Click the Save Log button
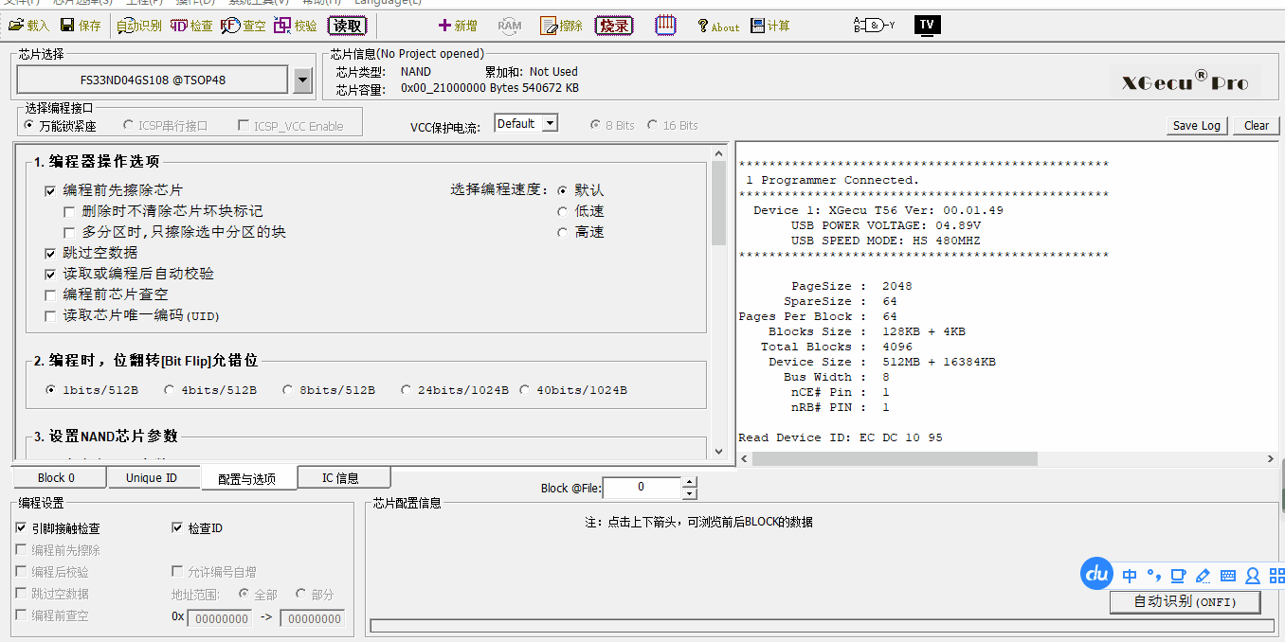This screenshot has width=1285, height=642. pyautogui.click(x=1196, y=126)
